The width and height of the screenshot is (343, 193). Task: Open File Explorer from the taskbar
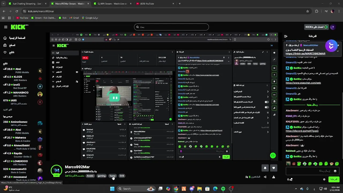coord(199,189)
